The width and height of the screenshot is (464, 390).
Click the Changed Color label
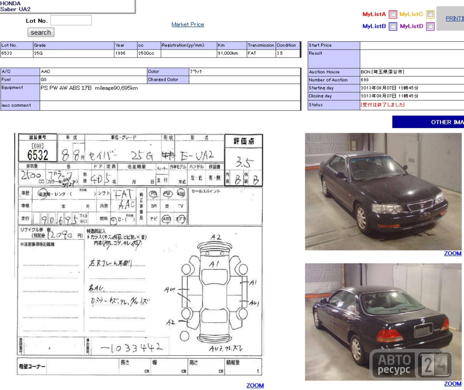(163, 80)
